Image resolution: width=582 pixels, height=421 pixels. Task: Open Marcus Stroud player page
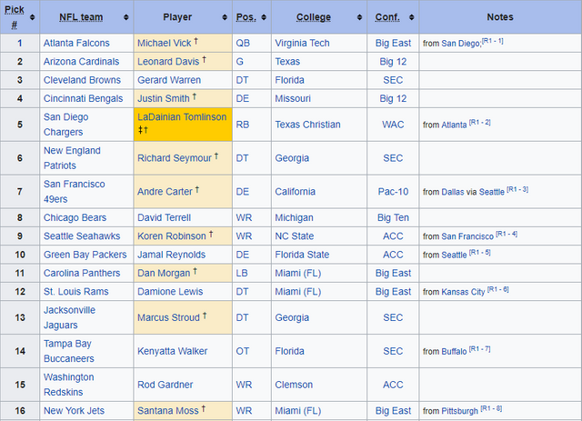(168, 317)
